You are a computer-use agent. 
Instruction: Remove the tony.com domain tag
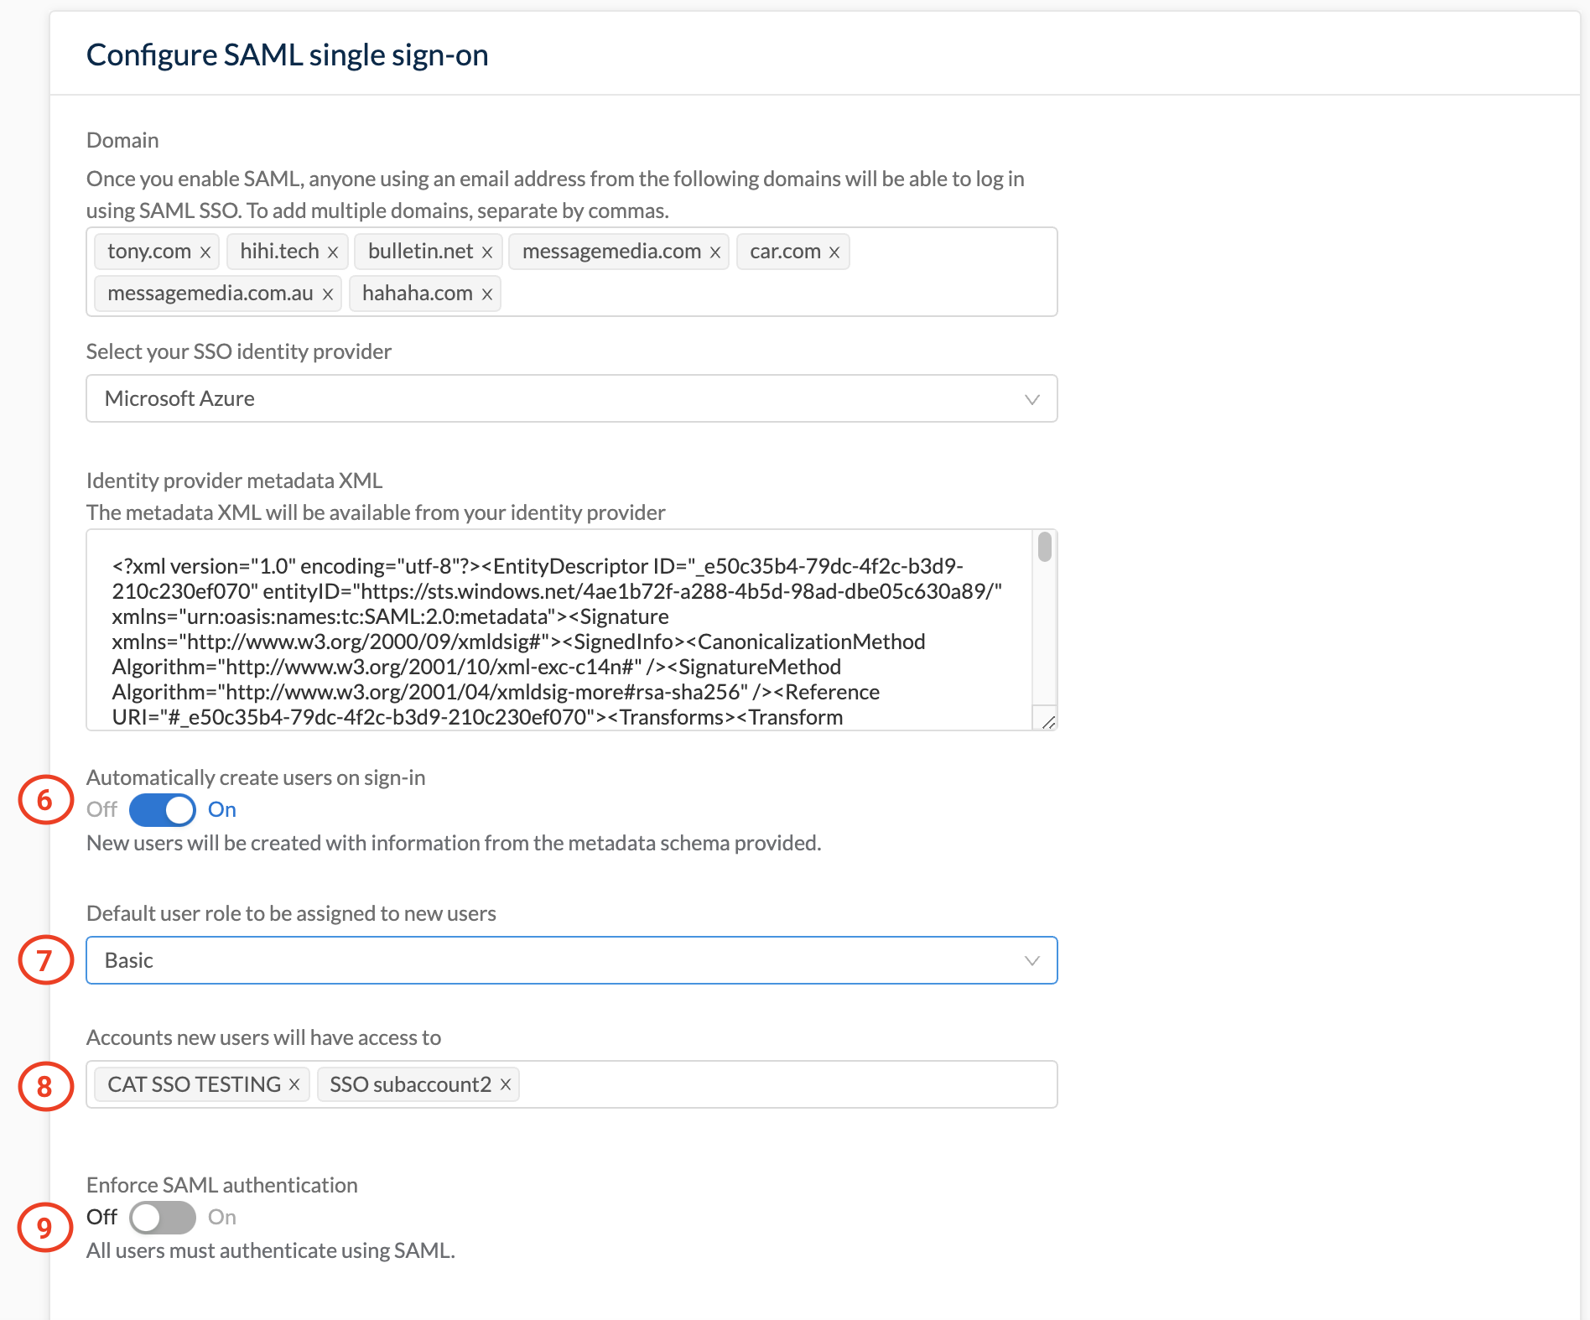(x=204, y=251)
